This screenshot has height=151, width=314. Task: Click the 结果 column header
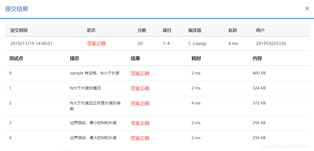(135, 58)
